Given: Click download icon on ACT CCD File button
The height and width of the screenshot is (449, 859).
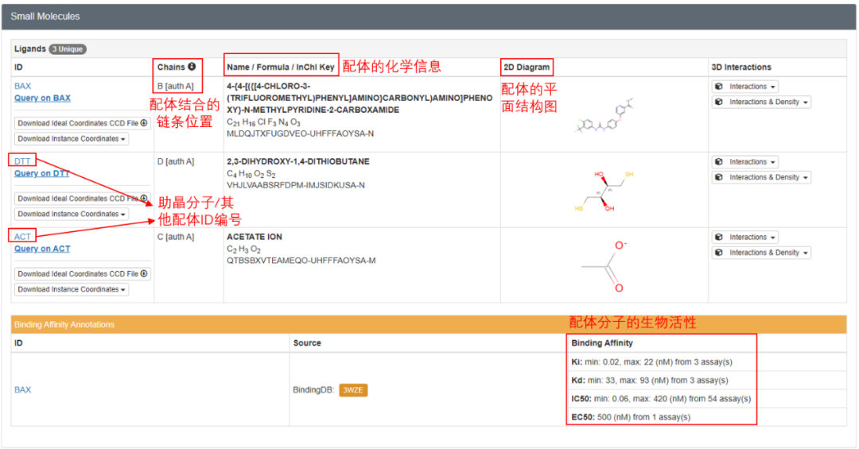Looking at the screenshot, I should pyautogui.click(x=143, y=273).
